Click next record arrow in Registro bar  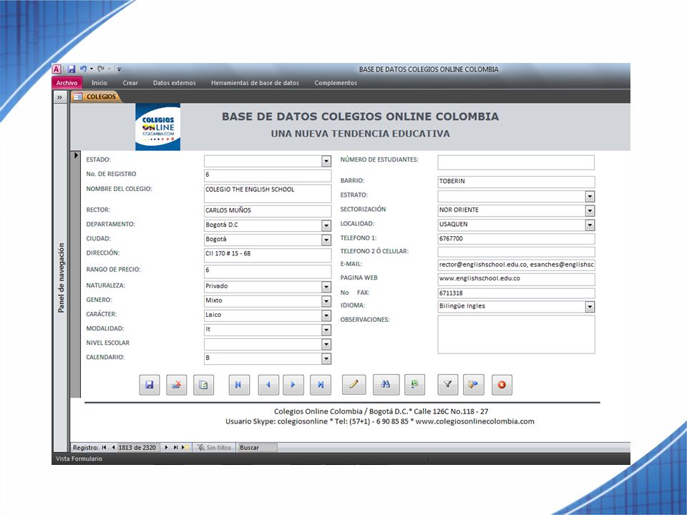click(166, 448)
